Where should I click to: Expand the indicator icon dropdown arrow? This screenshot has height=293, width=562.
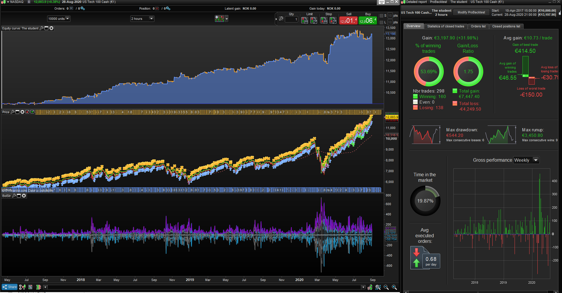point(227,19)
